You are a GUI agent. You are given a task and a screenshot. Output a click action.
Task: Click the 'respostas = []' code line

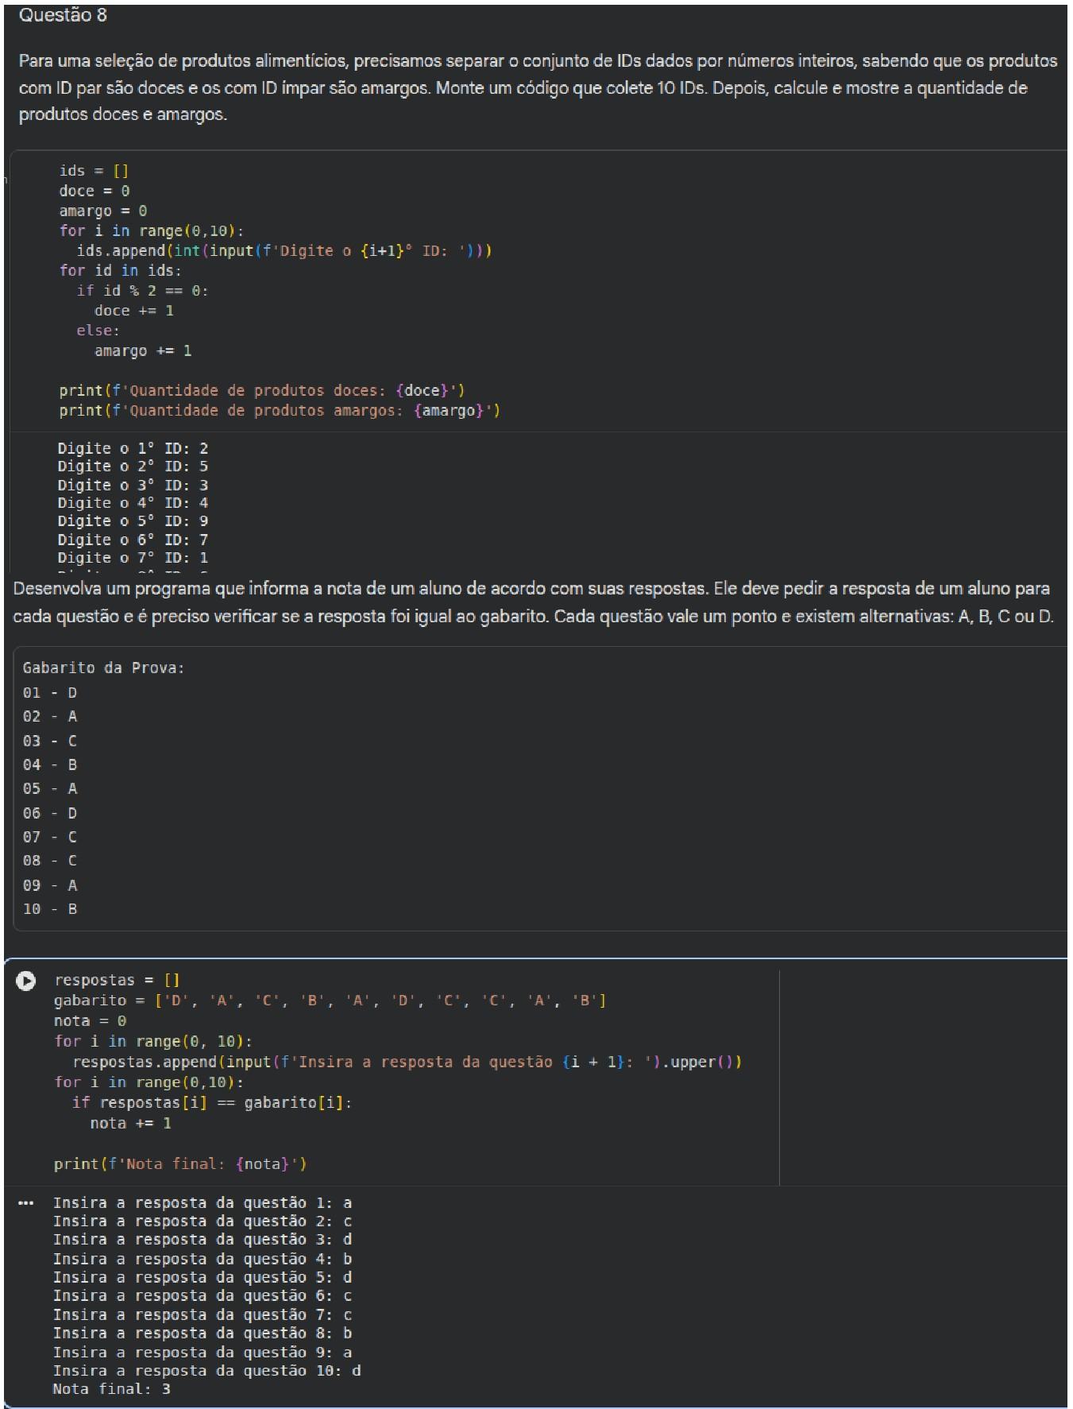click(117, 981)
